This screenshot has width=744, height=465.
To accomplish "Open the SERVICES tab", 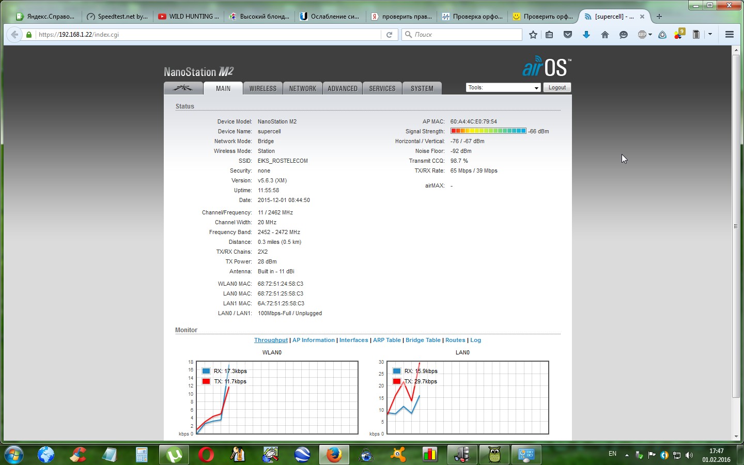I will click(382, 88).
